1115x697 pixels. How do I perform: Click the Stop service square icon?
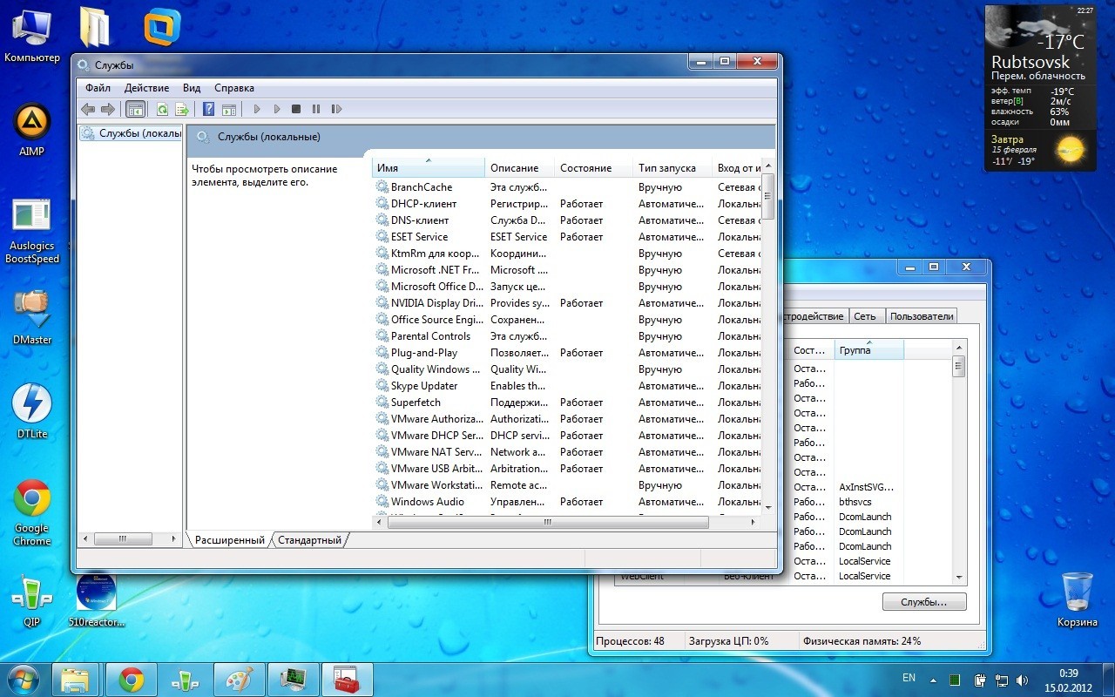[296, 109]
